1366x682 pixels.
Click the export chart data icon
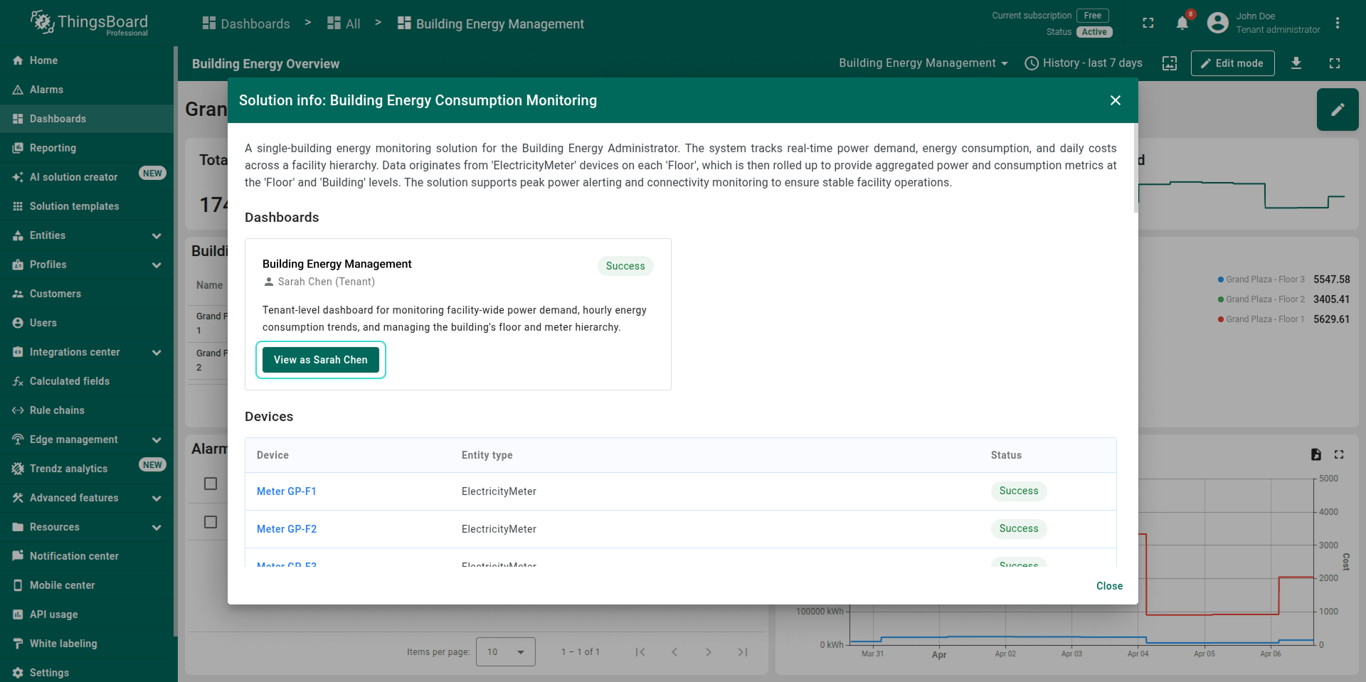tap(1315, 454)
